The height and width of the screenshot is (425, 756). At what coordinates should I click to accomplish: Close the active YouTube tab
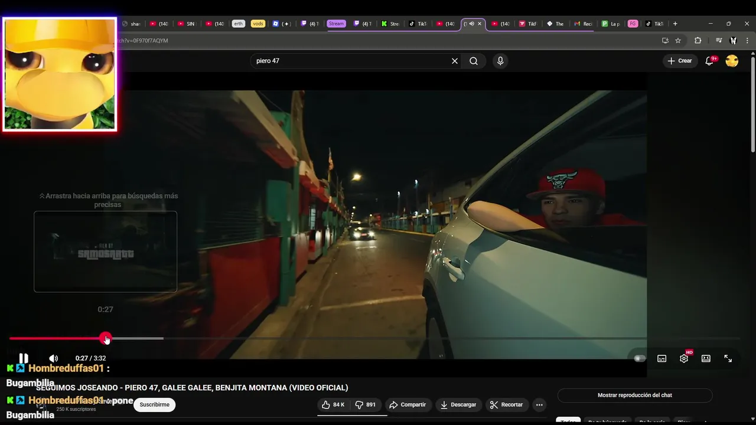click(480, 24)
